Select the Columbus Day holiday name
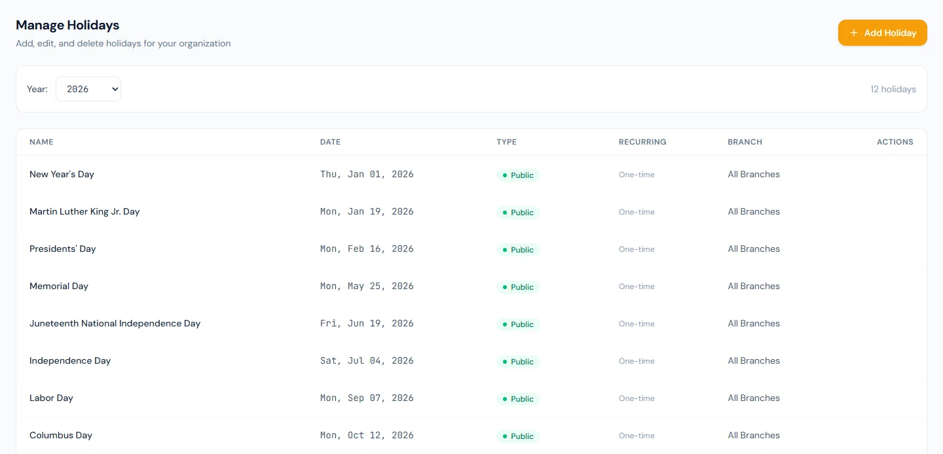943x454 pixels. [61, 435]
